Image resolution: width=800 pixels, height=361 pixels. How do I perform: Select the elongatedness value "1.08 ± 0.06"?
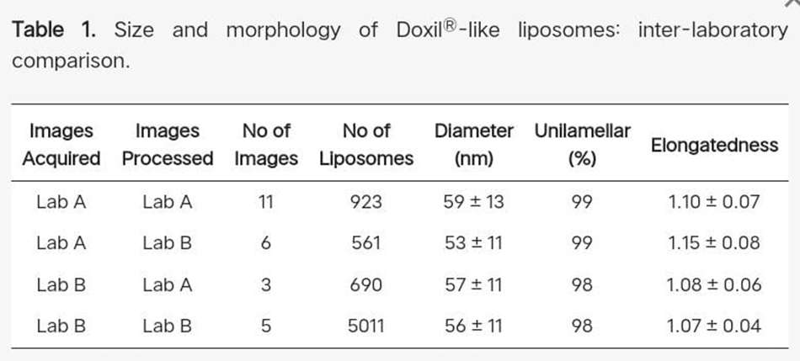click(713, 284)
